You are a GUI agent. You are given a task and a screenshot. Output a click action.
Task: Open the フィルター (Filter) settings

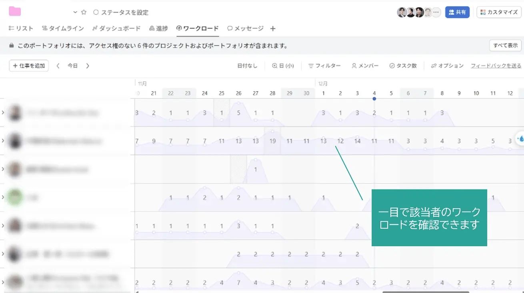point(325,66)
